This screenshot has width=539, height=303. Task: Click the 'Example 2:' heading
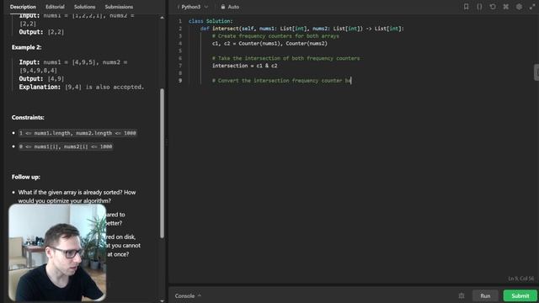pos(26,47)
